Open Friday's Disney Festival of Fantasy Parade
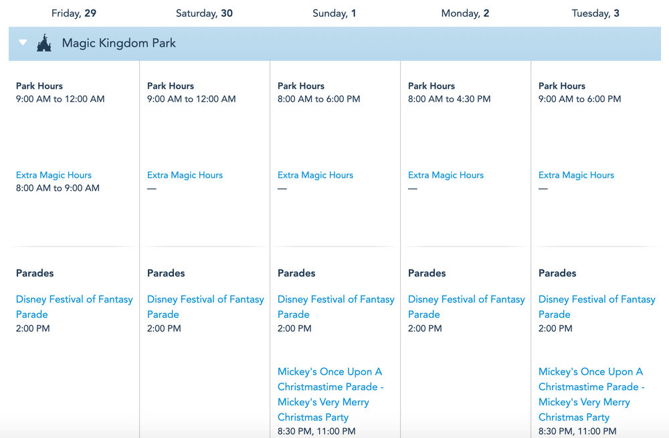669x438 pixels. pos(74,300)
